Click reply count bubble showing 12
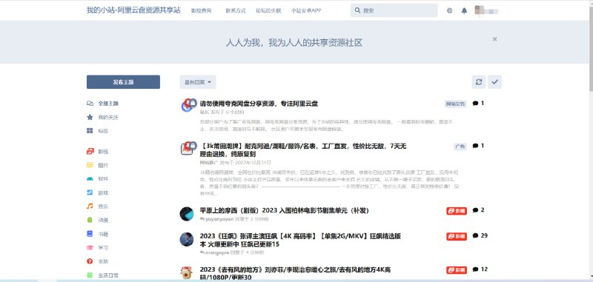593x282 pixels. [x=480, y=269]
